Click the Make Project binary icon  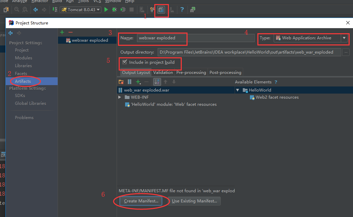(x=55, y=9)
